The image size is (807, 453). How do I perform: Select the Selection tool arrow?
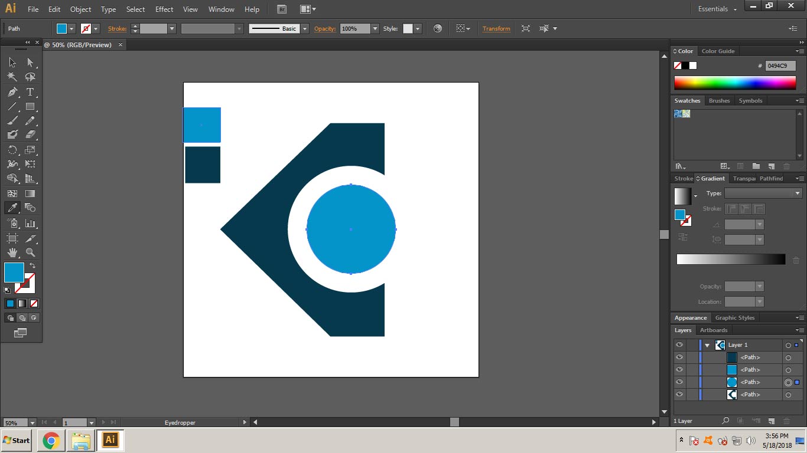(12, 63)
